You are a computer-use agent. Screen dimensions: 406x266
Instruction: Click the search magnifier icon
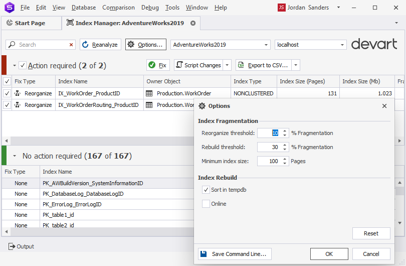click(12, 45)
